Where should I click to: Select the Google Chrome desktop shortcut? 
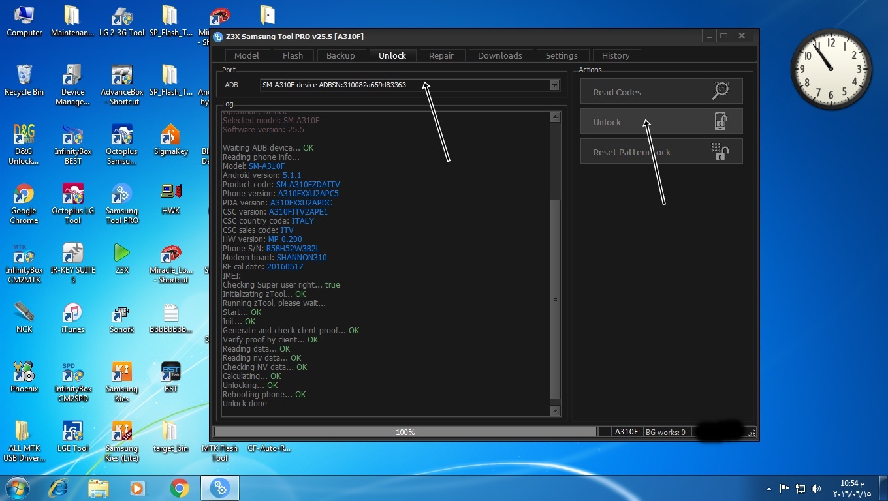coord(24,204)
